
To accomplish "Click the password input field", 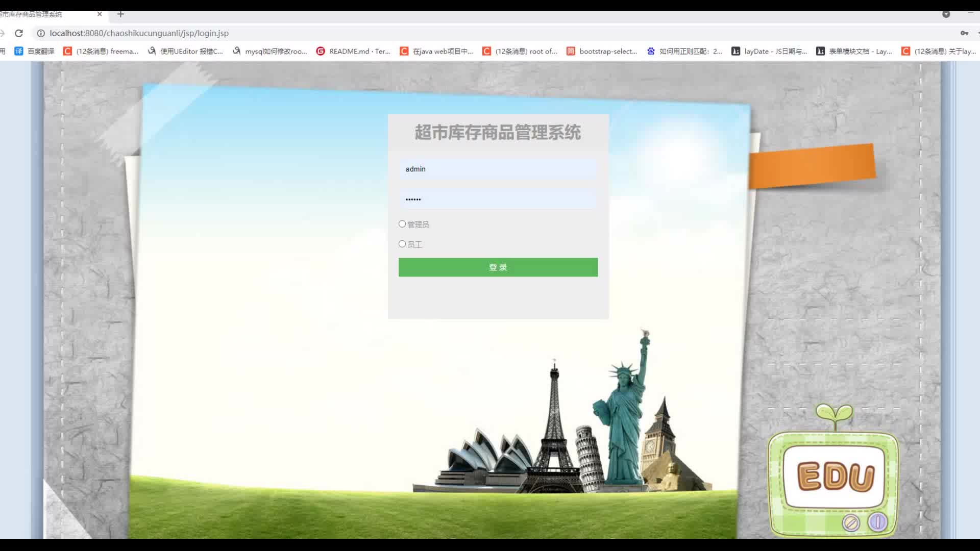I will click(x=498, y=199).
